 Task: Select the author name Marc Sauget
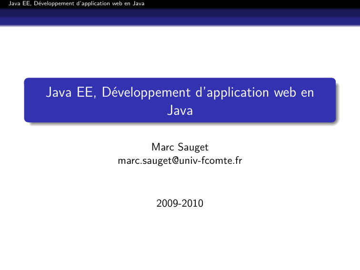click(x=180, y=148)
